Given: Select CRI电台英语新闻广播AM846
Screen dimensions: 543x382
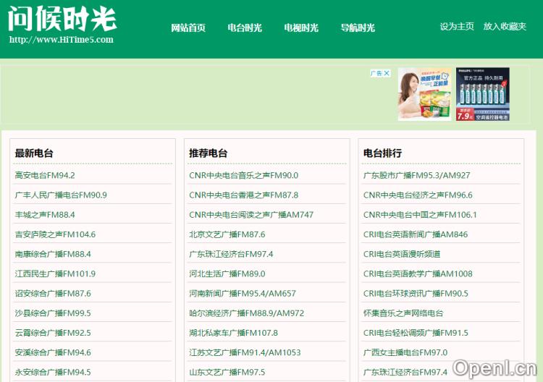Looking at the screenshot, I should (415, 234).
